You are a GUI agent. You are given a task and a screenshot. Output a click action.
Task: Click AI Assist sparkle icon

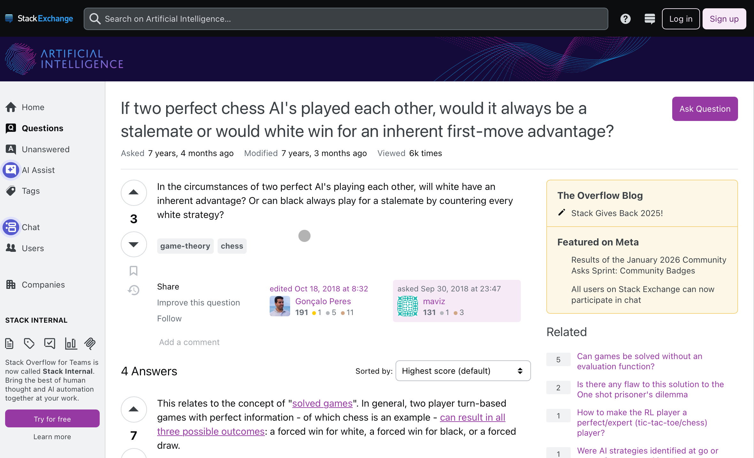point(11,170)
